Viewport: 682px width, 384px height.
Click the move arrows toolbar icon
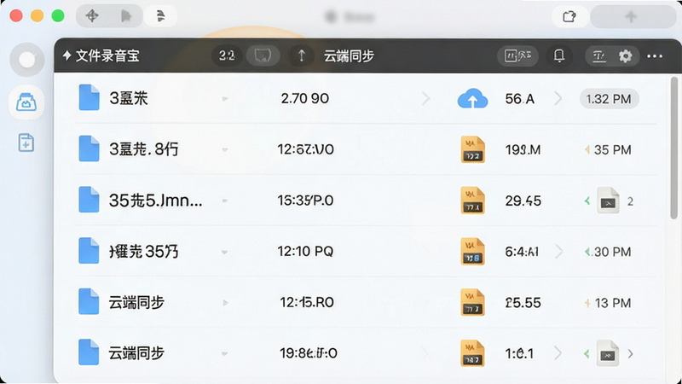point(92,16)
